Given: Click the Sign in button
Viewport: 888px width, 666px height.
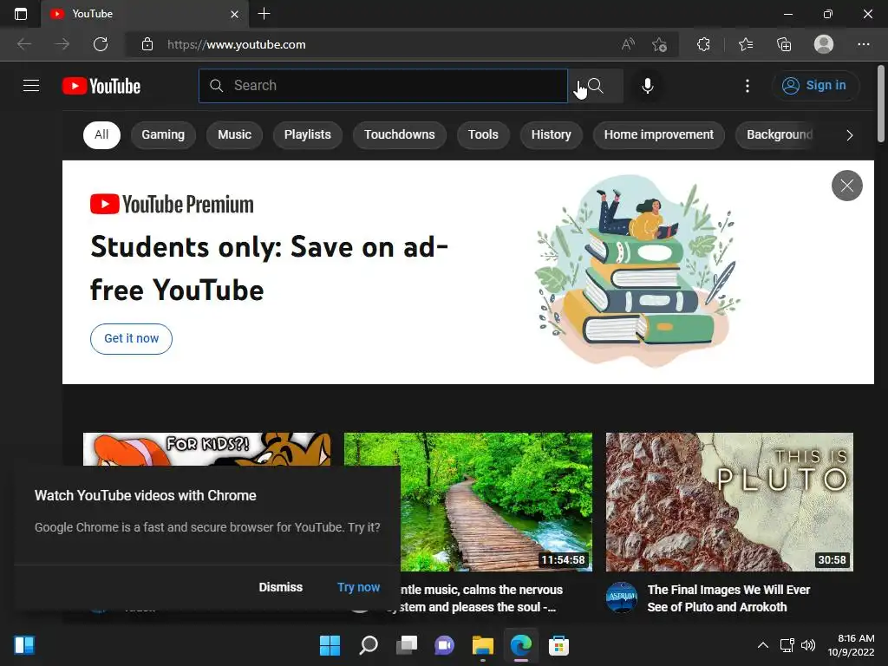Looking at the screenshot, I should [814, 86].
